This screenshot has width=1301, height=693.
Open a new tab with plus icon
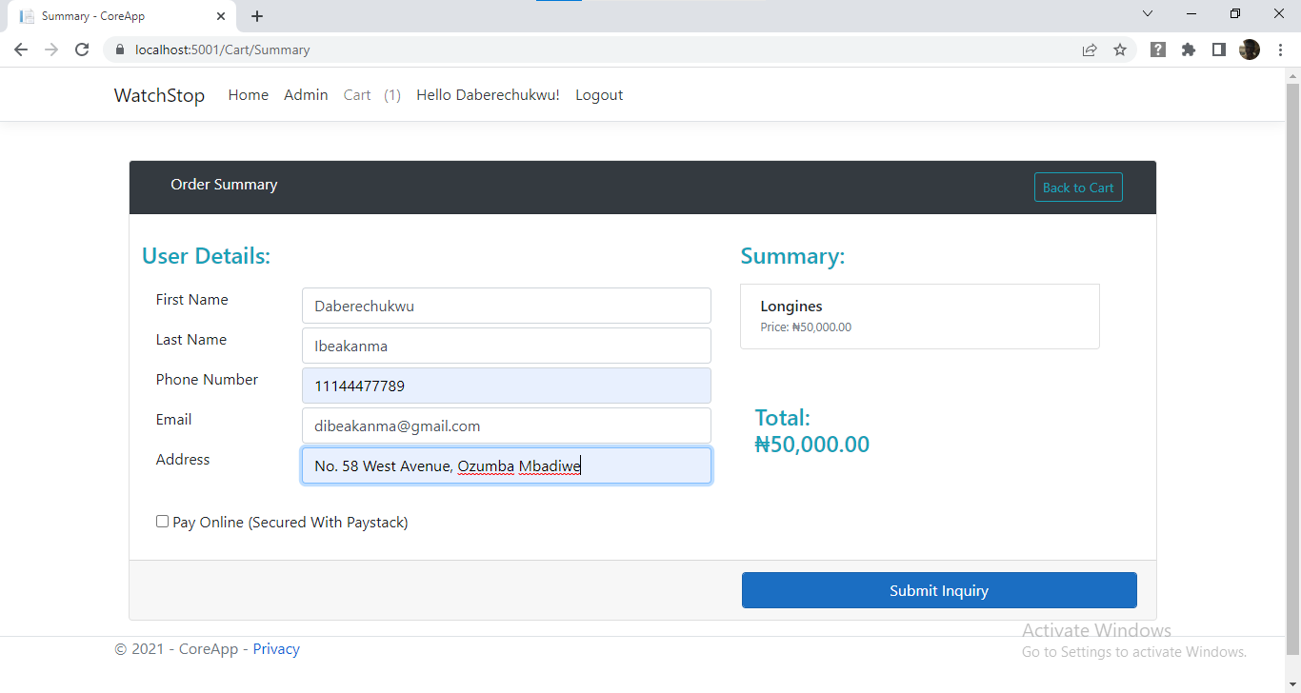tap(257, 16)
